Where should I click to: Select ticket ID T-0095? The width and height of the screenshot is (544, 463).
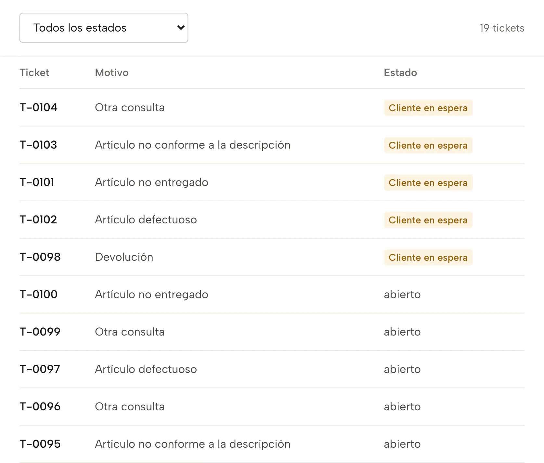[40, 444]
